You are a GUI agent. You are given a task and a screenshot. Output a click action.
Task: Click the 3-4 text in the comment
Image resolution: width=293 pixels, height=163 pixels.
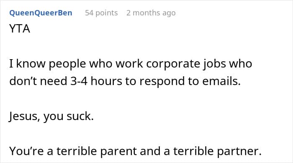tap(79, 81)
